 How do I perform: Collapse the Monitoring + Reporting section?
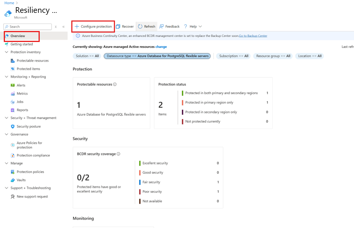[6, 77]
